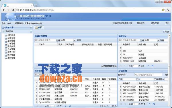Click the up arrow of the vertical scrollbar
172x108 pixels.
tap(169, 36)
